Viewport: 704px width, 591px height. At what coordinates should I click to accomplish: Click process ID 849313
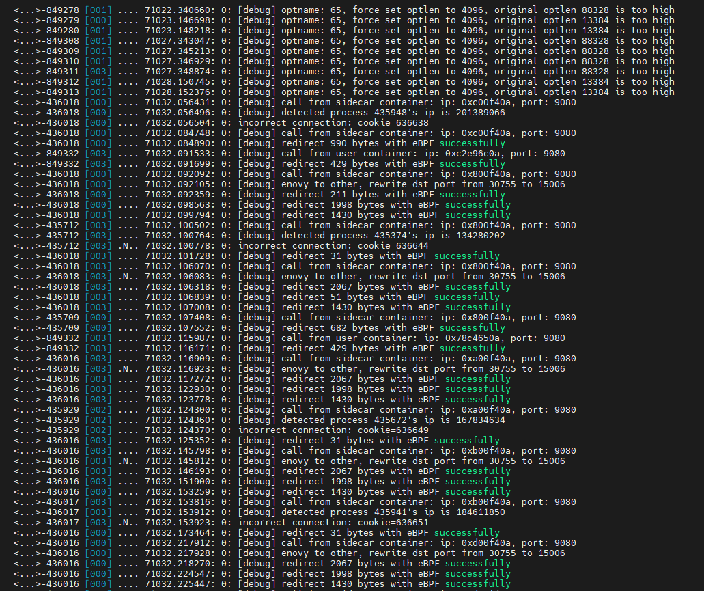[x=62, y=92]
